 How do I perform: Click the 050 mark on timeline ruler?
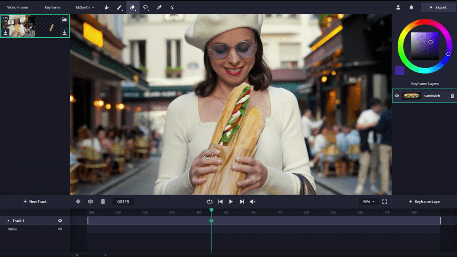(x=145, y=212)
